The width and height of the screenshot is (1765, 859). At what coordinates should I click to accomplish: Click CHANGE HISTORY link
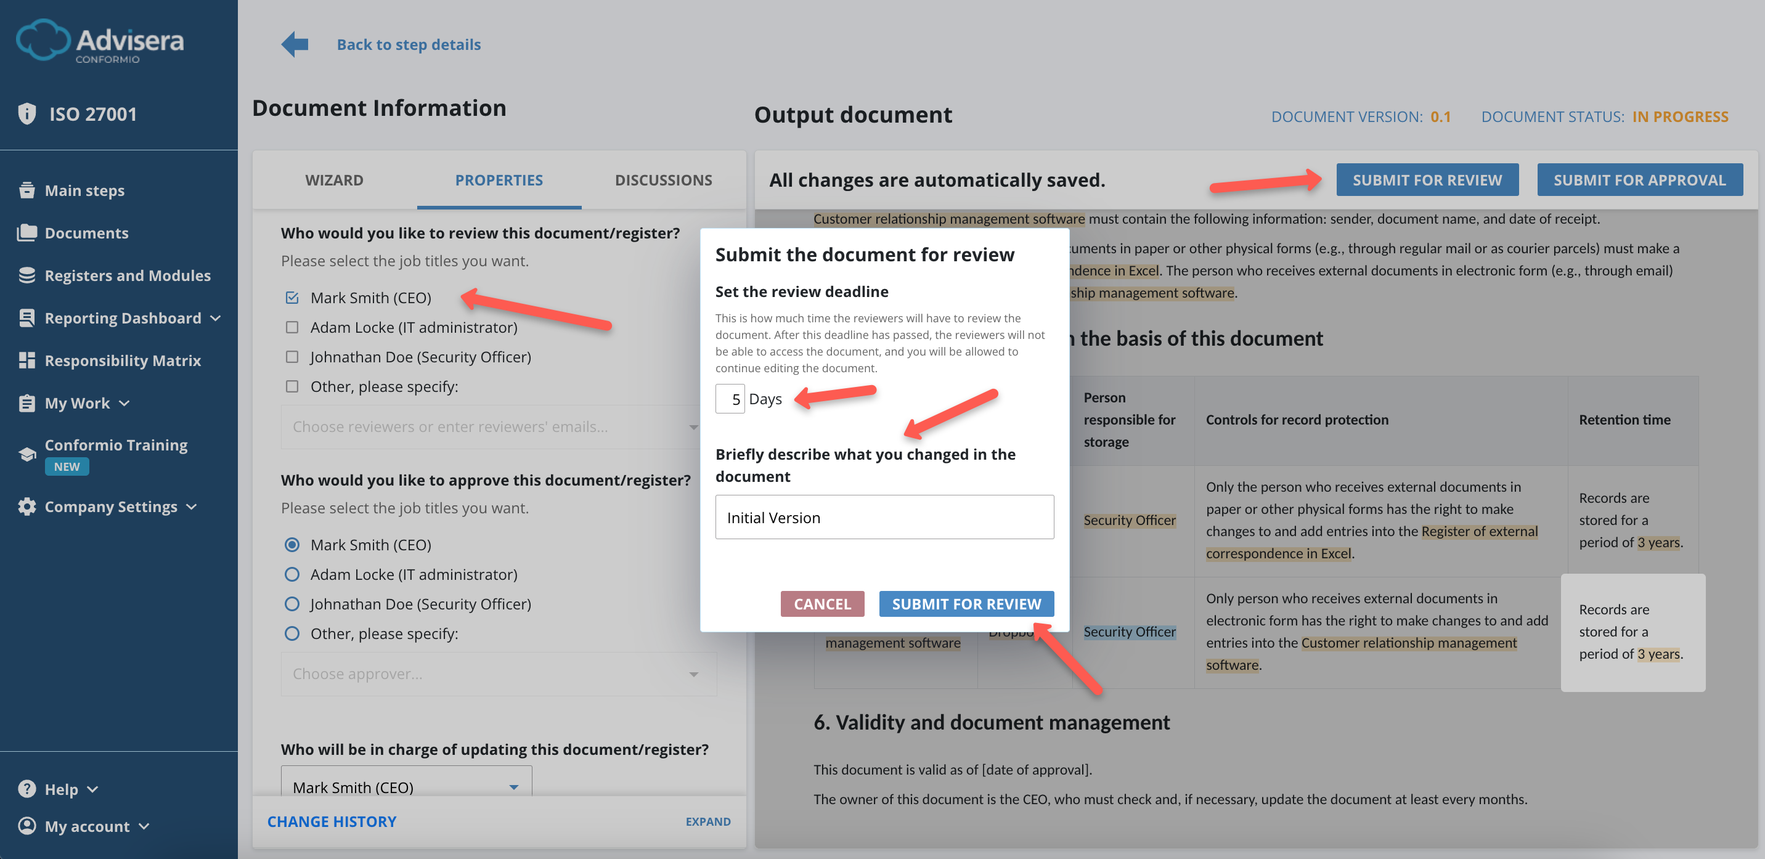tap(332, 821)
